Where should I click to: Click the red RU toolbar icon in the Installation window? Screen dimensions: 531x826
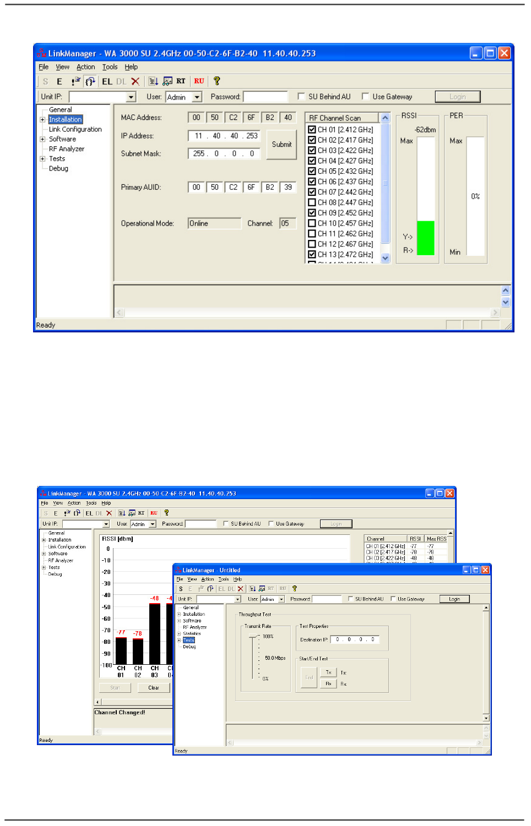[x=199, y=81]
